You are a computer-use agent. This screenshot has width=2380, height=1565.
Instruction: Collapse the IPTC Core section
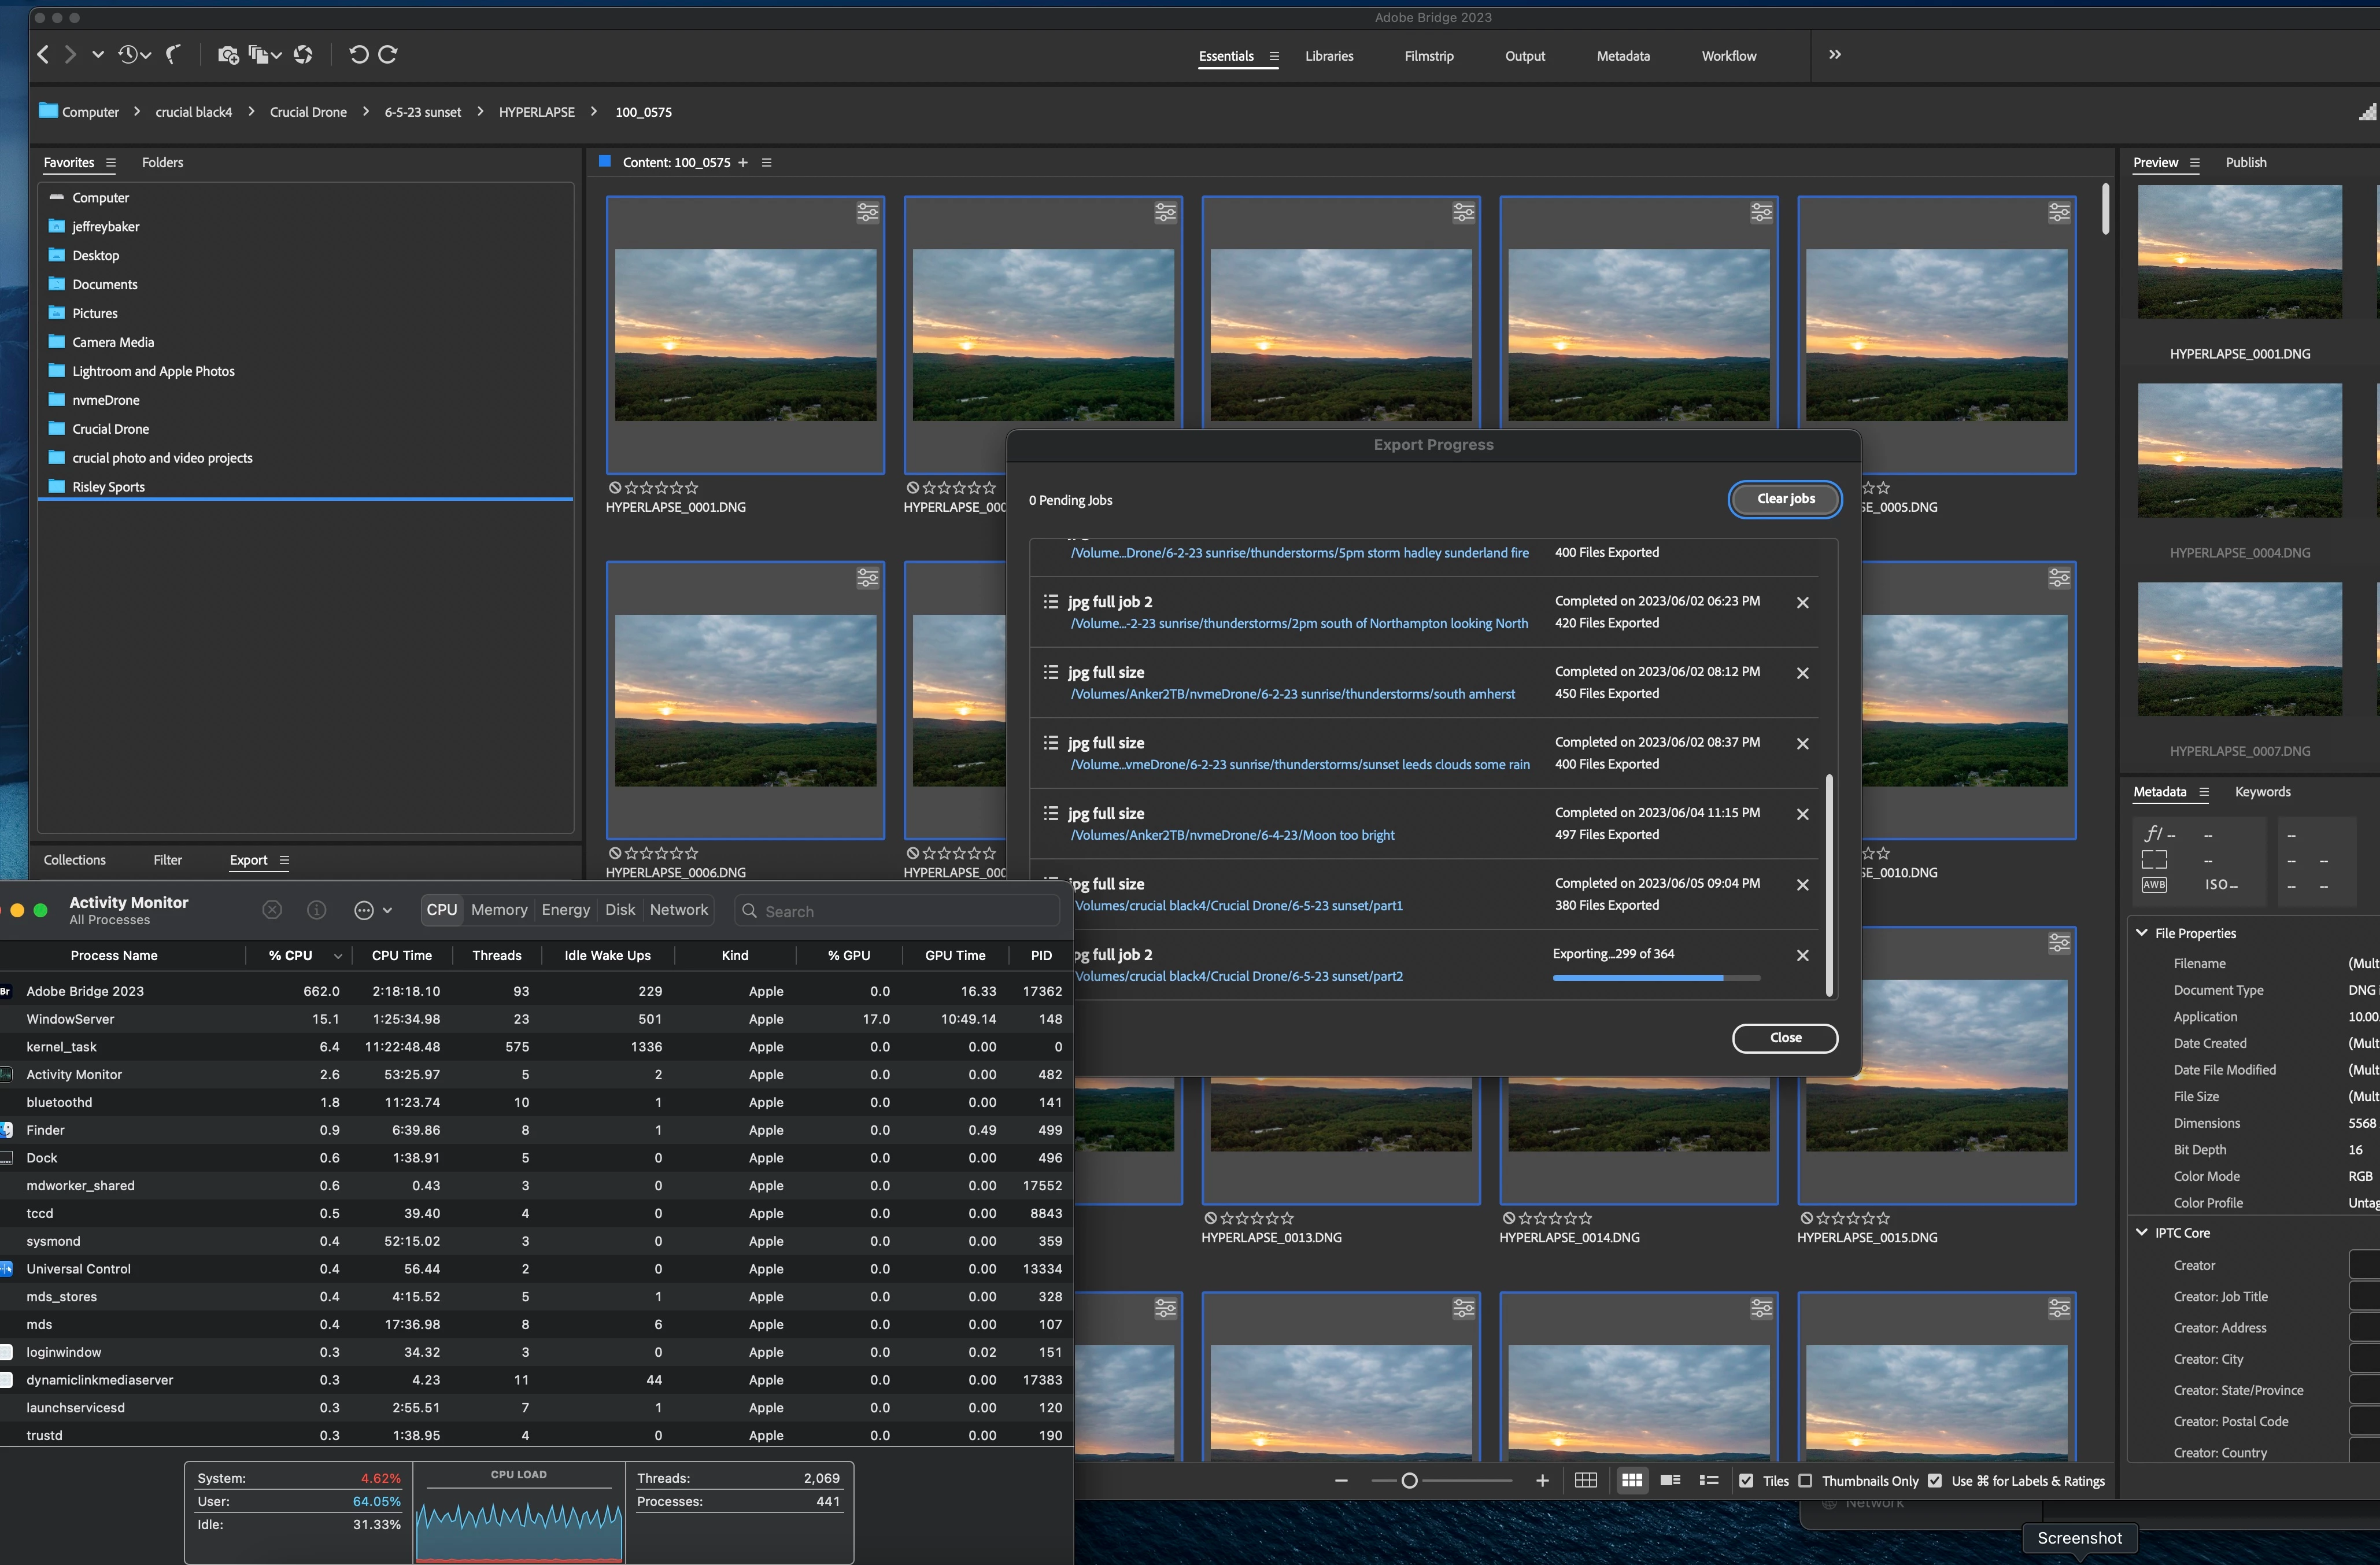pyautogui.click(x=2142, y=1232)
